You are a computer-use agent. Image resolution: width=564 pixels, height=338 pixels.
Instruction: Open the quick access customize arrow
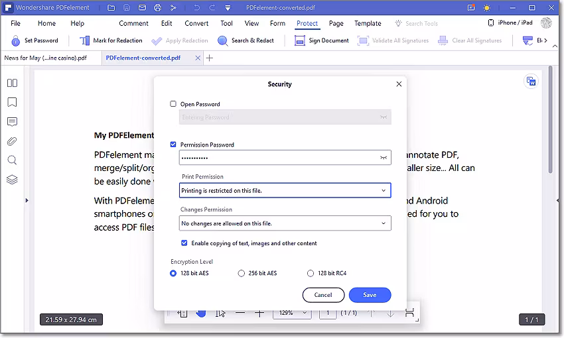click(x=228, y=7)
